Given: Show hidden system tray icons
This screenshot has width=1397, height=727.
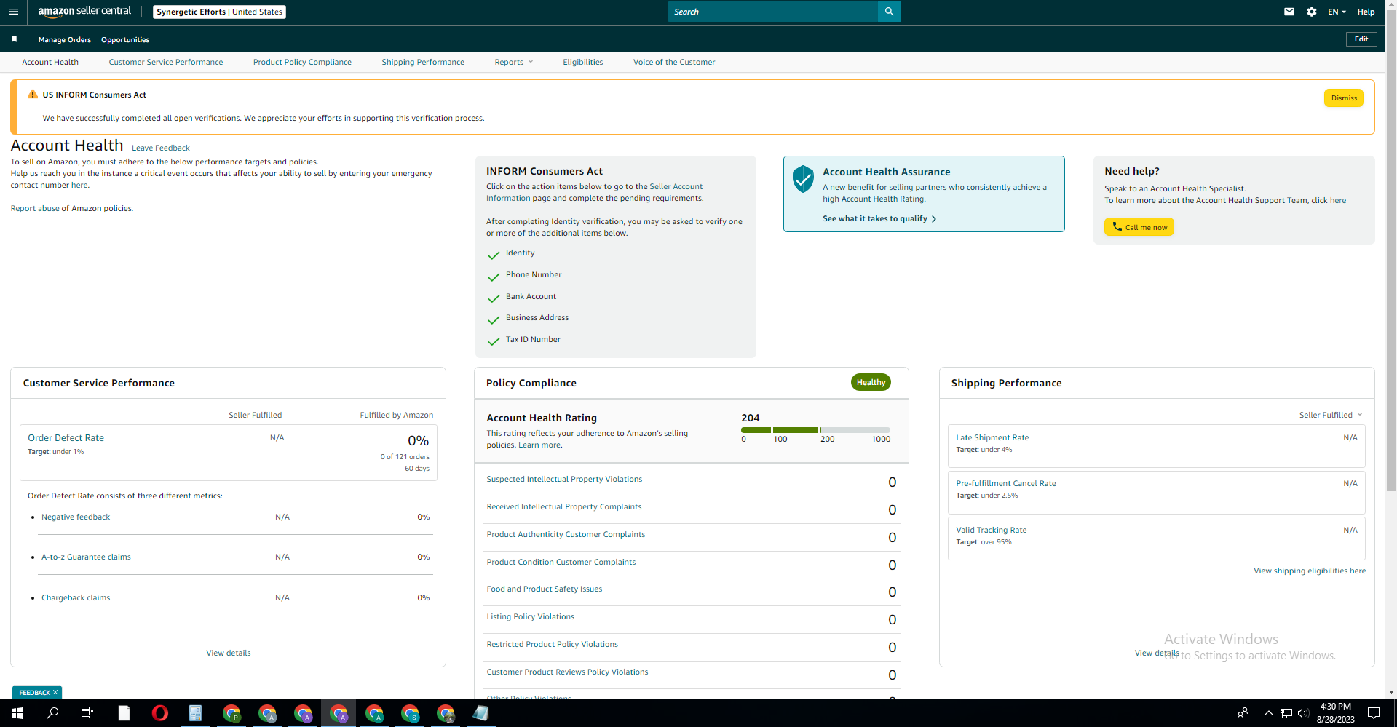Looking at the screenshot, I should click(1269, 713).
